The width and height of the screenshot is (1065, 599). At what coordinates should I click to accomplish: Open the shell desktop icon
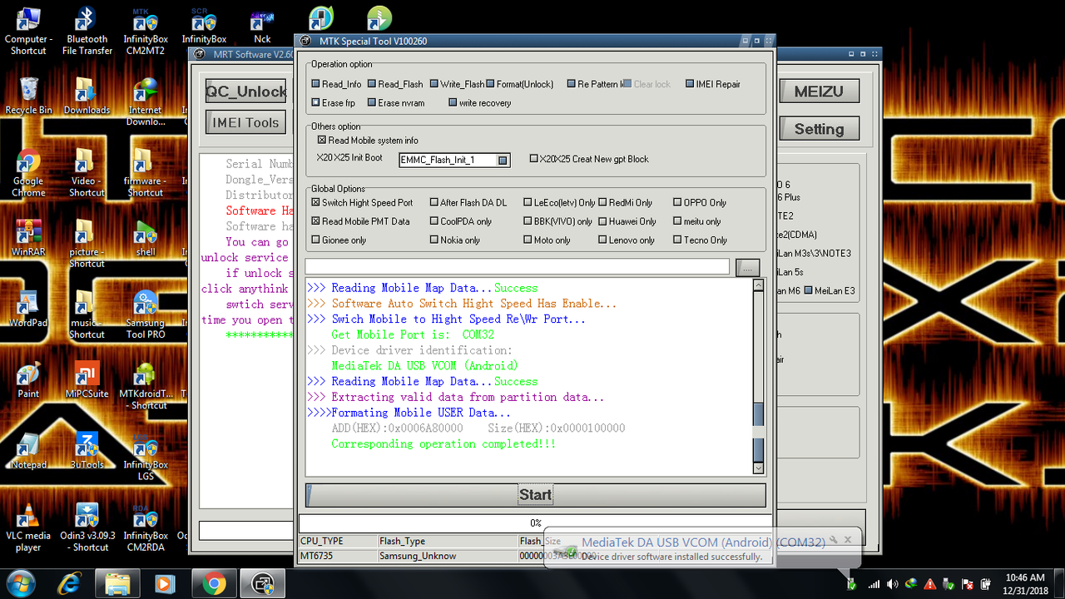[x=145, y=237]
